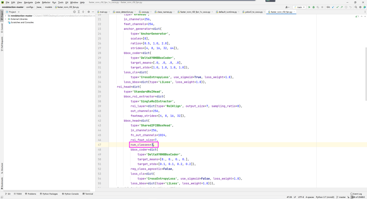Toggle Project sidebar tool button

(2, 16)
